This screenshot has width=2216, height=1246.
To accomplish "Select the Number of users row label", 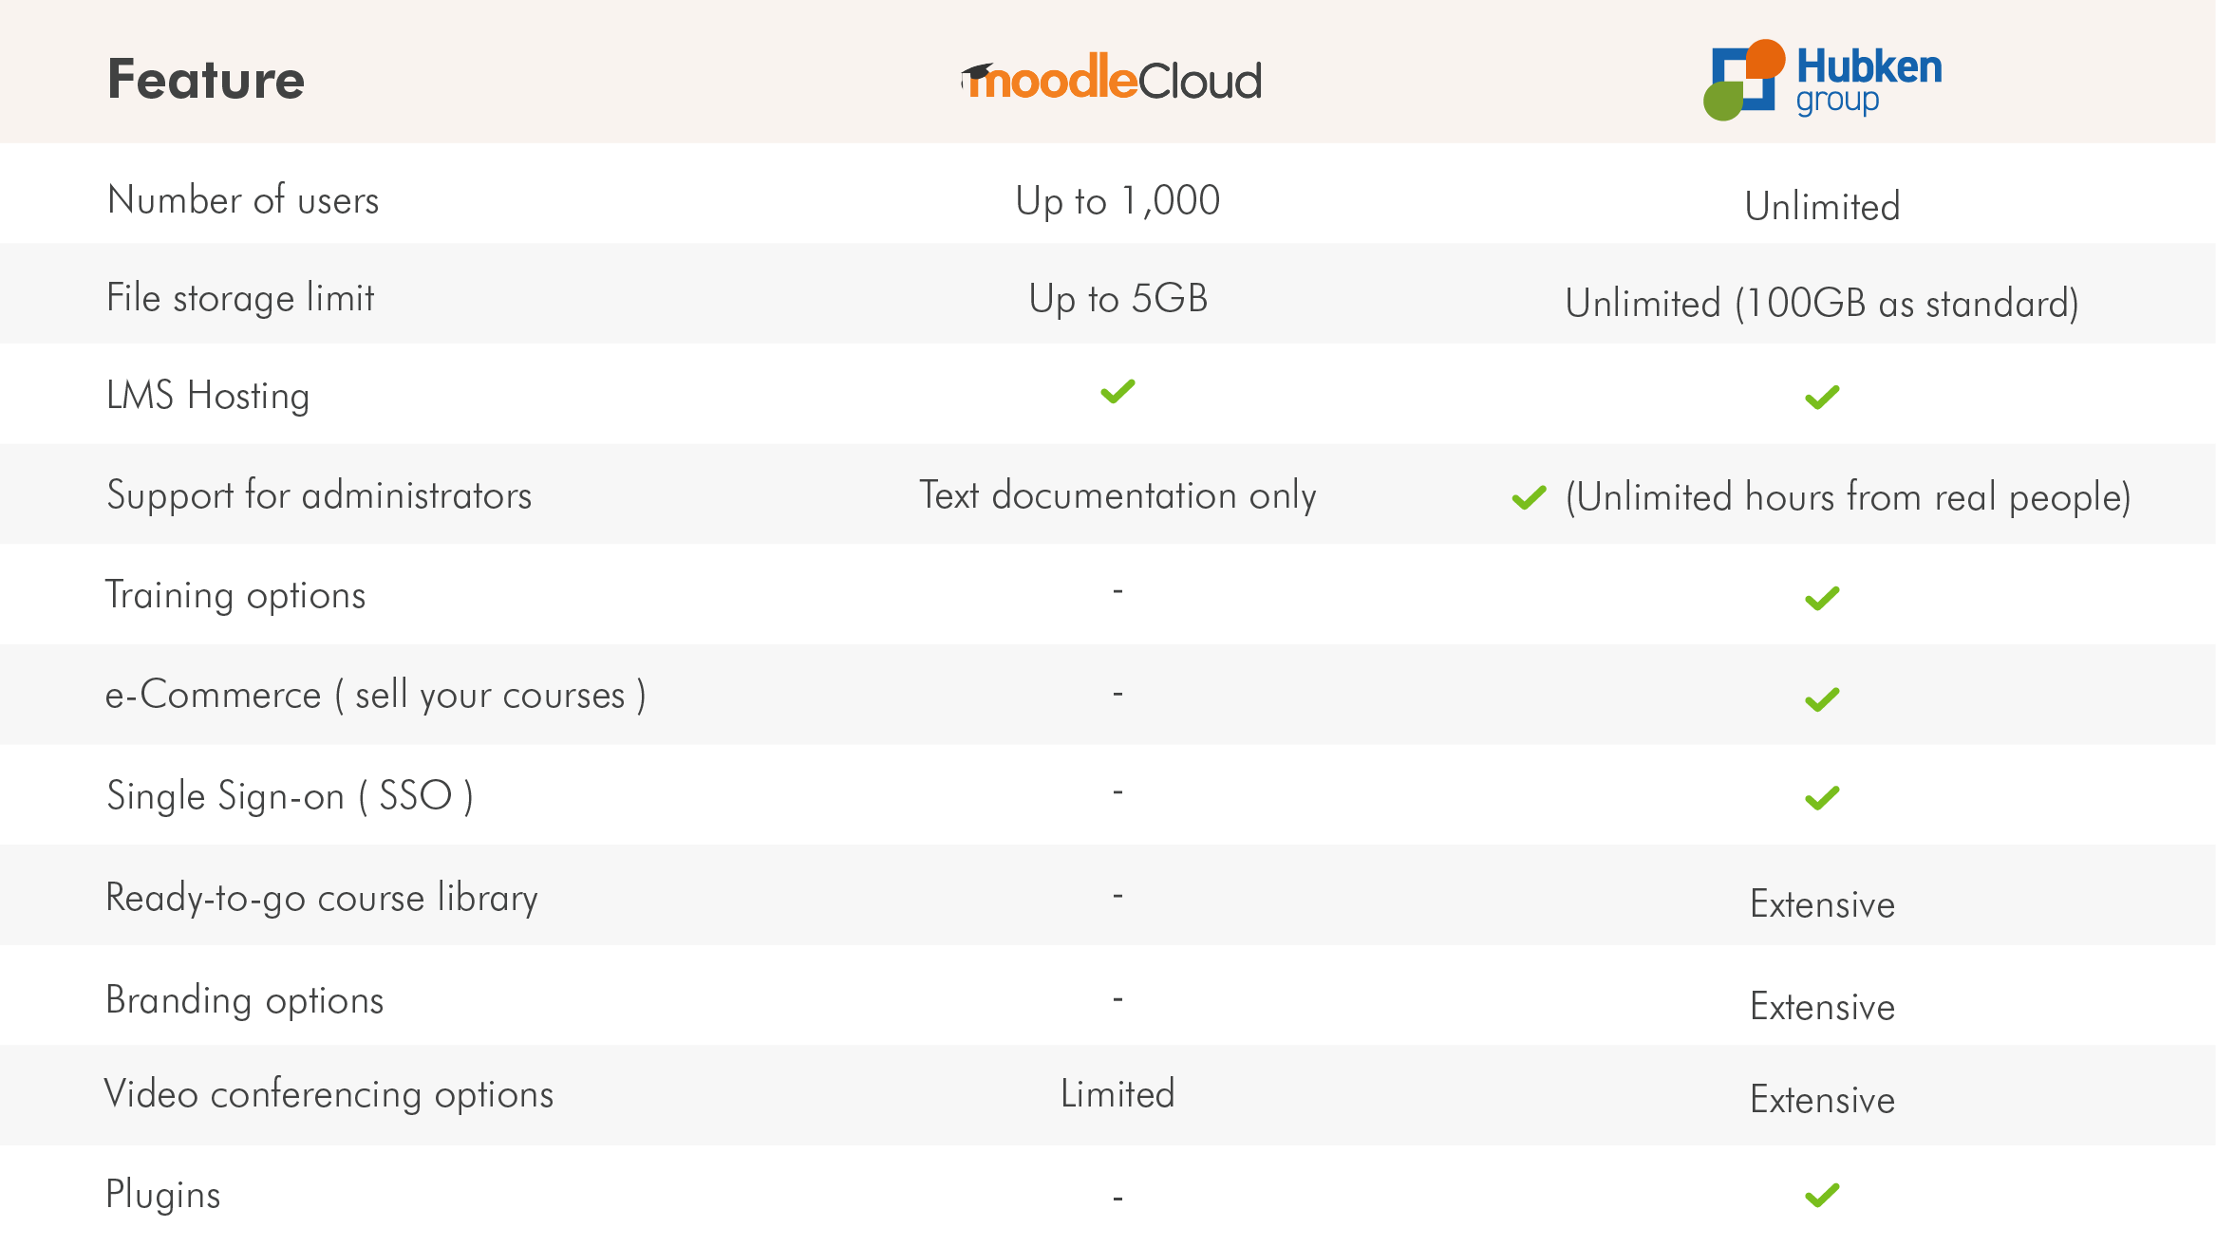I will pyautogui.click(x=243, y=200).
